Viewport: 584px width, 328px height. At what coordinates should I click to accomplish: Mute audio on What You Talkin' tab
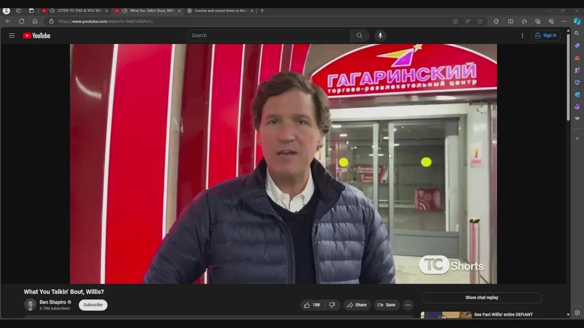pos(125,10)
